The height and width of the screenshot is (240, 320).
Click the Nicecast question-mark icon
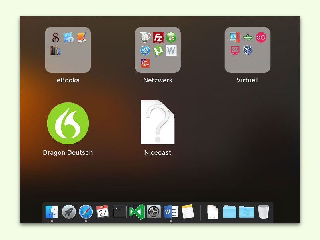pos(158,122)
